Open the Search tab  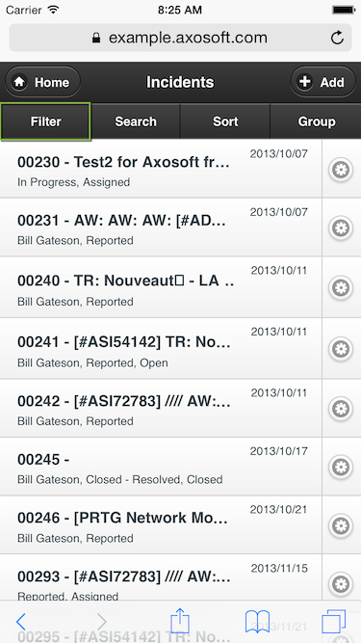coord(136,121)
